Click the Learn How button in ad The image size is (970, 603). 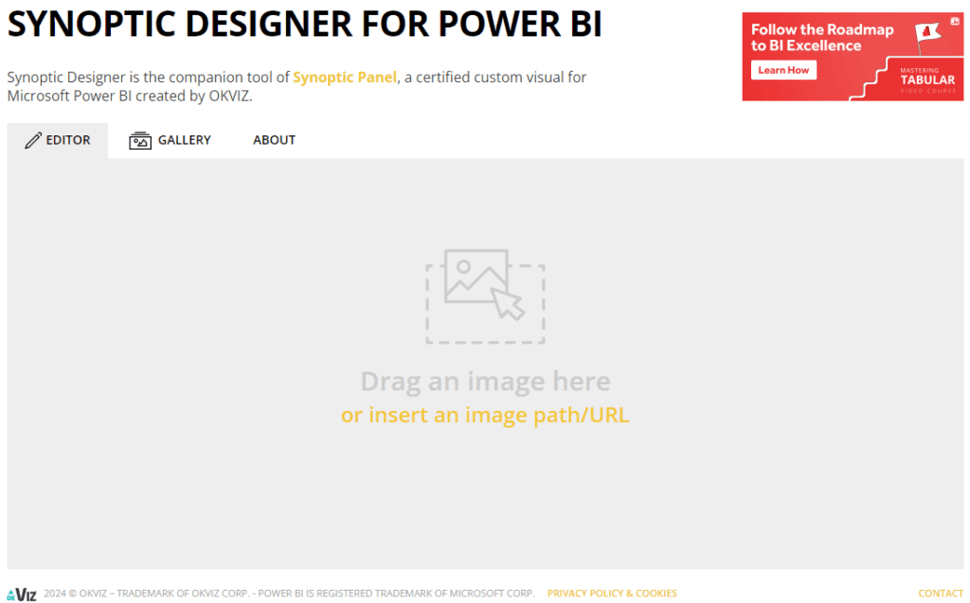coord(783,70)
